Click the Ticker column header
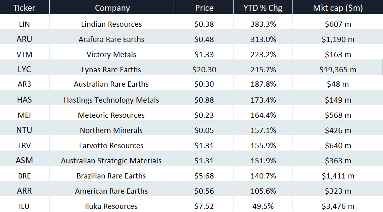 [24, 8]
